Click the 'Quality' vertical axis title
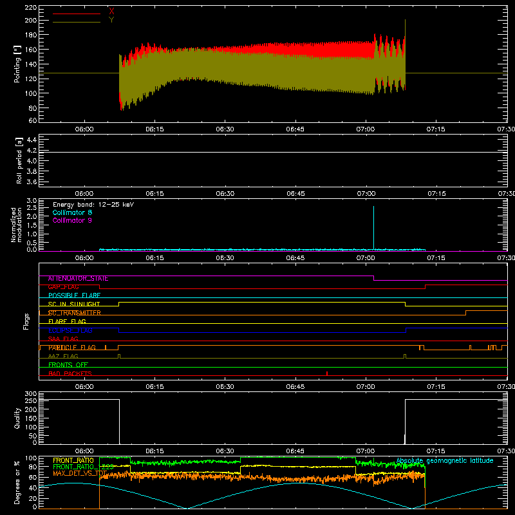515x515 pixels. (x=17, y=418)
